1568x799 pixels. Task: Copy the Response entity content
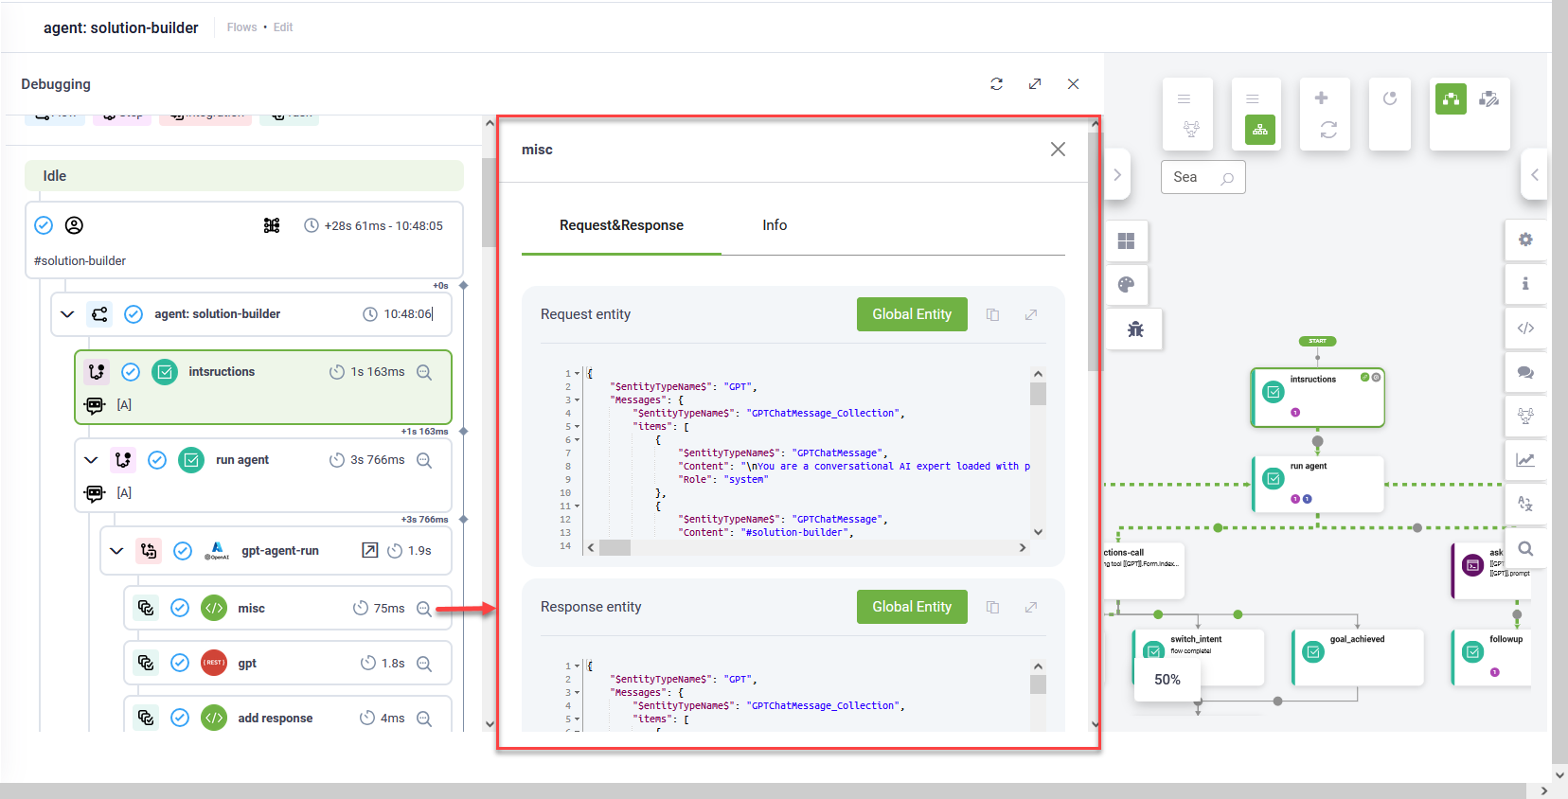[992, 607]
